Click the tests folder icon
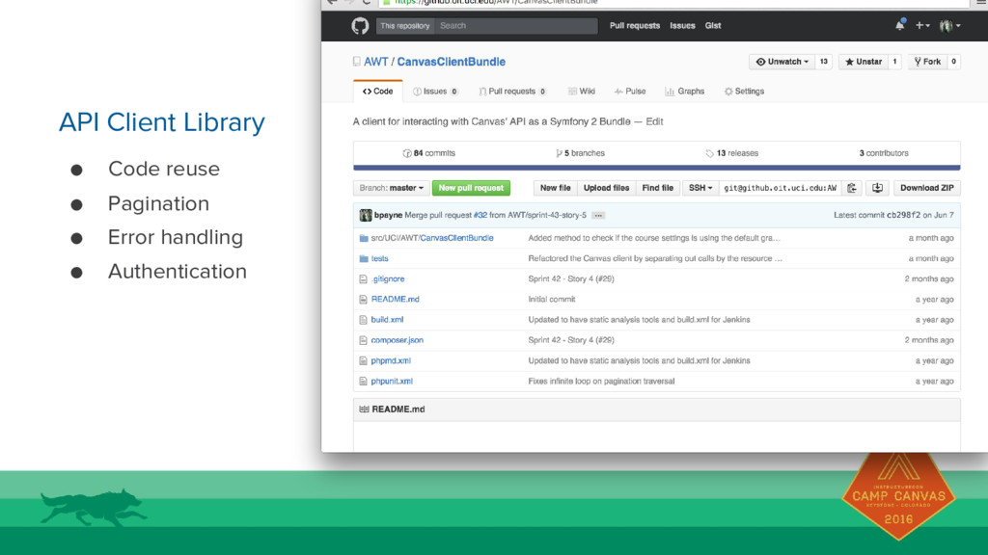988x555 pixels. point(364,258)
